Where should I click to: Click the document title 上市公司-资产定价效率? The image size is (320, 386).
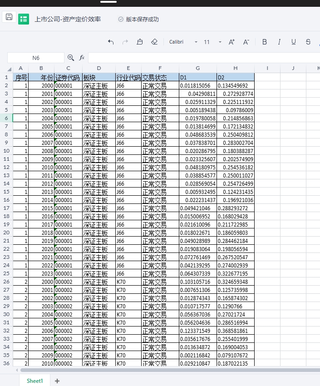[x=68, y=19]
